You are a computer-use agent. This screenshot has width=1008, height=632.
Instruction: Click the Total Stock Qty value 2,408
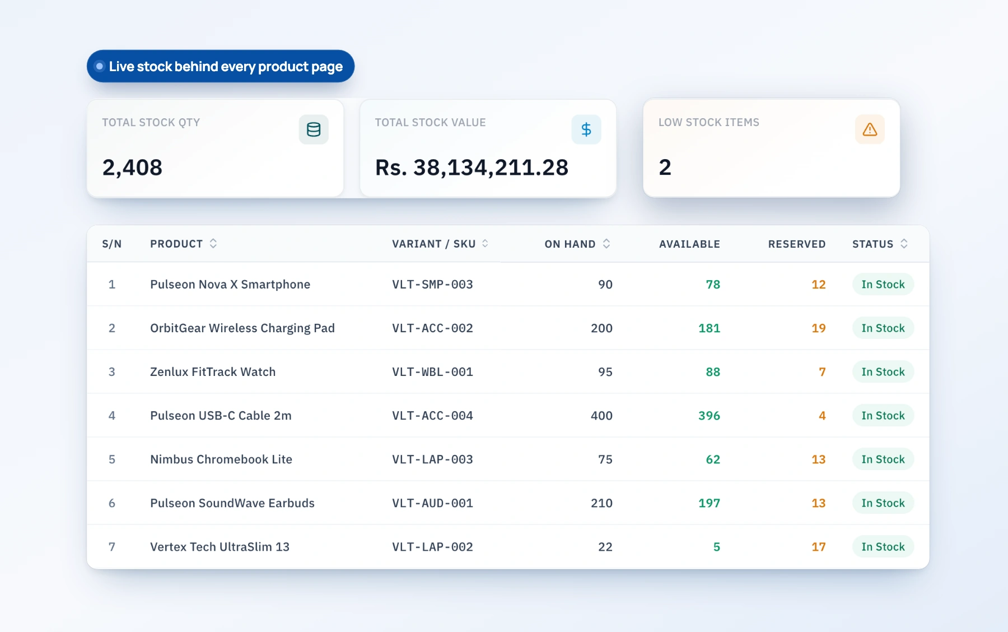coord(132,167)
